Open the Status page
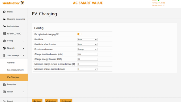The width and height of the screenshot is (181, 102). click(x=10, y=12)
